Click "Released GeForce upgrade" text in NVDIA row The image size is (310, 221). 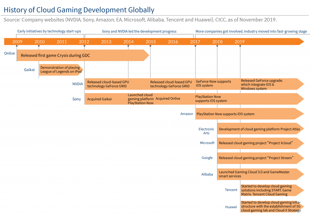262,85
